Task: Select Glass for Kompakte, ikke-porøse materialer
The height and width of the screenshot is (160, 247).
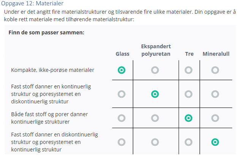Action: pos(122,70)
